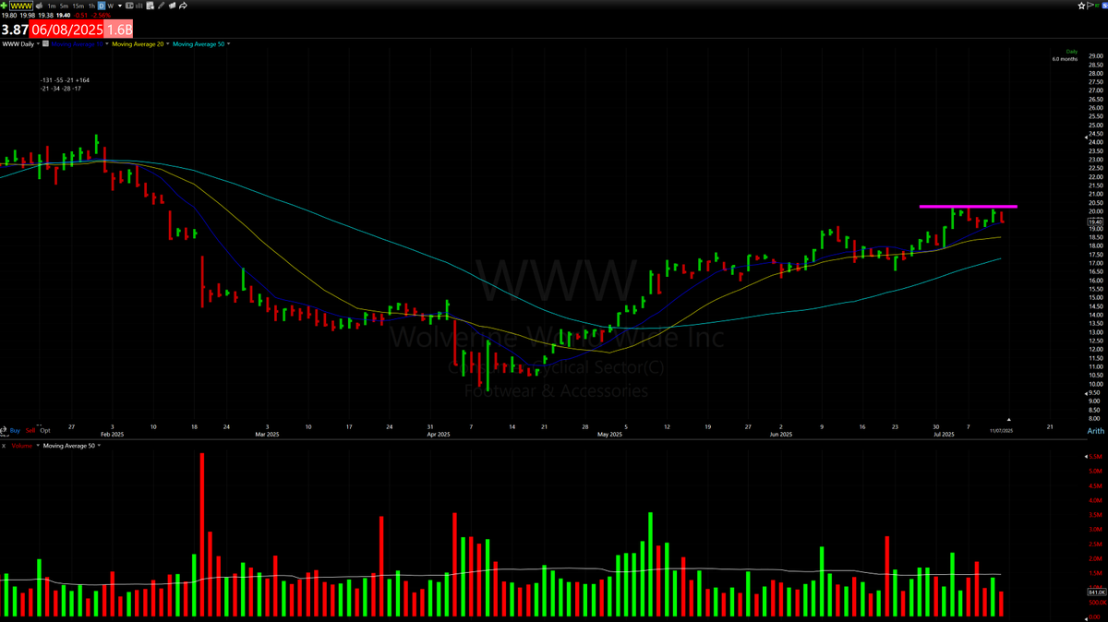
Task: Click the icon left of Buy
Action: point(4,431)
